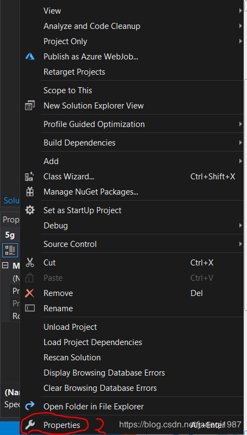The height and width of the screenshot is (435, 247).
Task: Click the Rename icon
Action: tap(30, 308)
